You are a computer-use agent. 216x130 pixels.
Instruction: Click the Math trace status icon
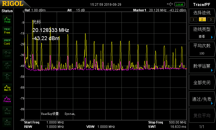pos(7,122)
